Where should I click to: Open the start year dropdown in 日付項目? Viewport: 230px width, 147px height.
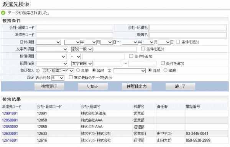pyautogui.click(x=72, y=42)
